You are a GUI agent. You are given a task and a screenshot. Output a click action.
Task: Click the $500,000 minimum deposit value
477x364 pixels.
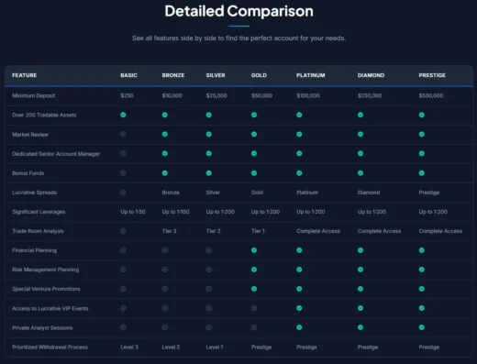(431, 95)
